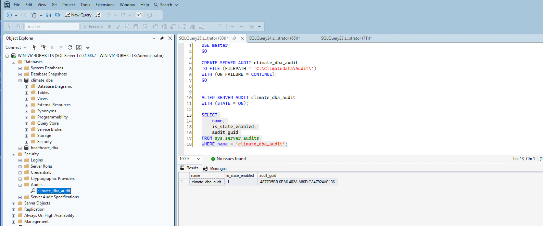Expand the healthcare_dba database node
543x226 pixels.
click(20, 148)
